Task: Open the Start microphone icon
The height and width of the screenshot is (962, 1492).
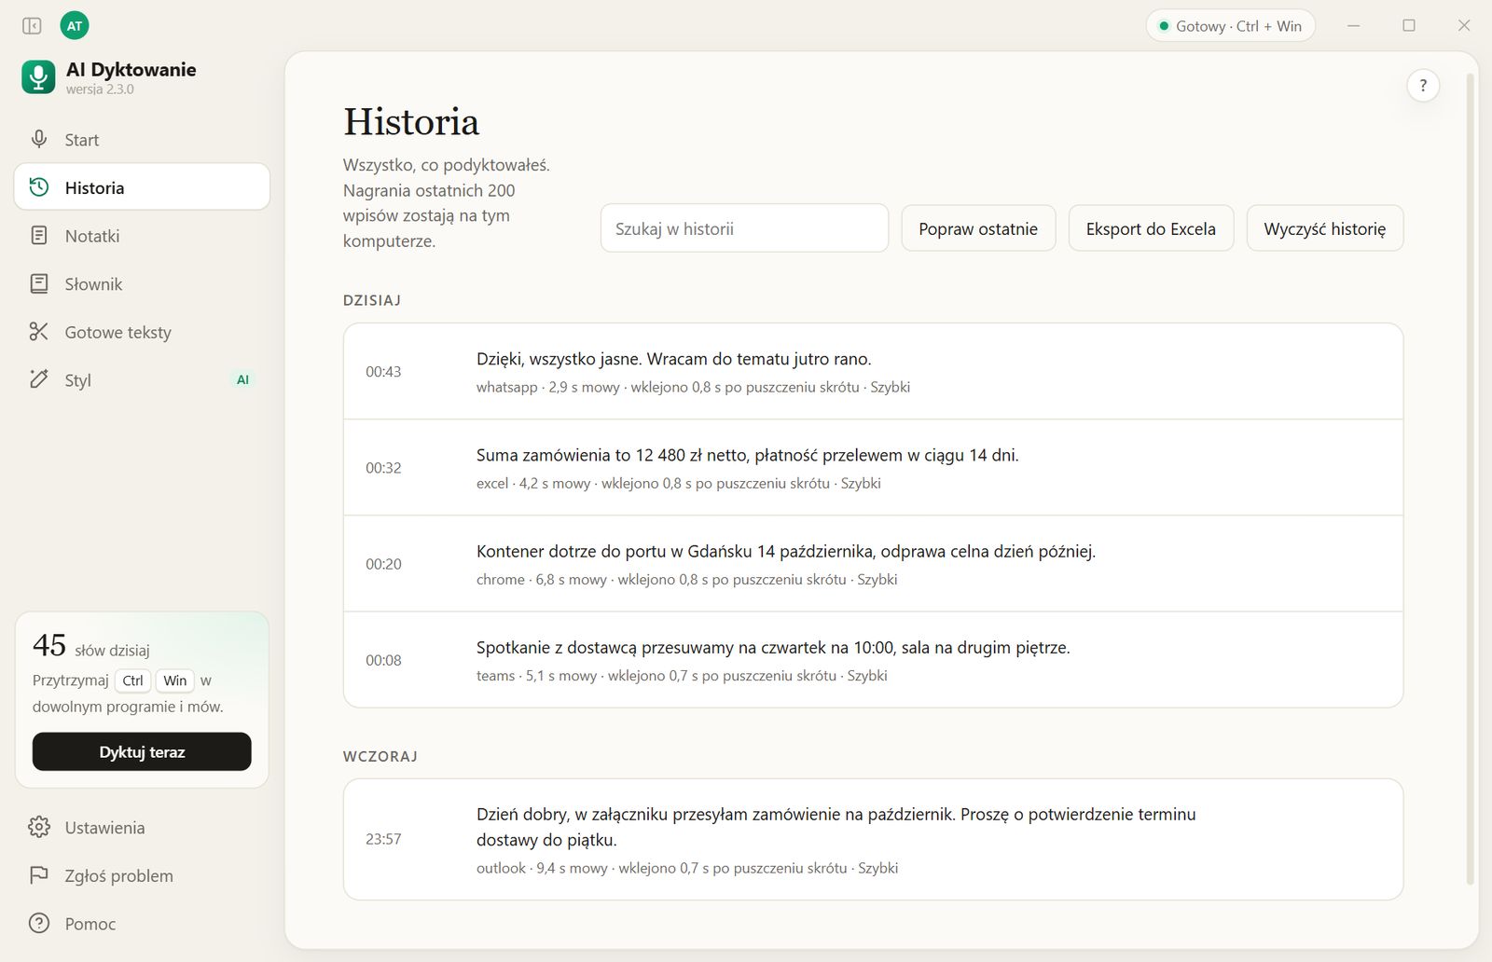Action: (39, 140)
